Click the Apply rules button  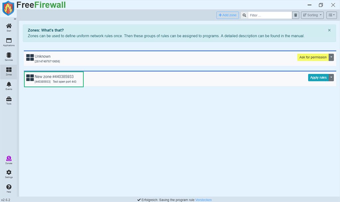(318, 78)
